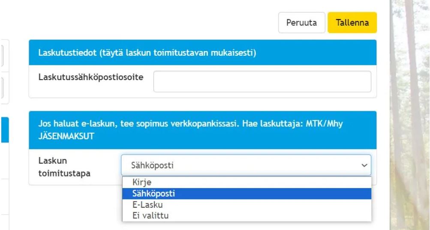Image resolution: width=430 pixels, height=230 pixels.
Task: Select the blue highlighted item at left edge
Action: [x=4, y=131]
